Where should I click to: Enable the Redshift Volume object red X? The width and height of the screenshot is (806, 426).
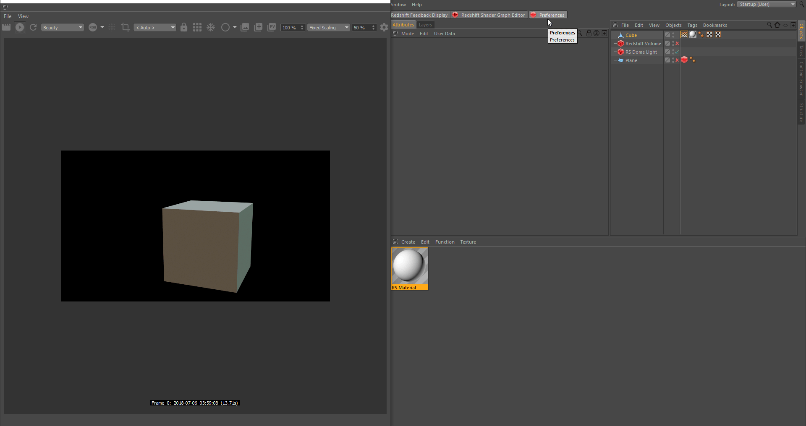click(677, 44)
